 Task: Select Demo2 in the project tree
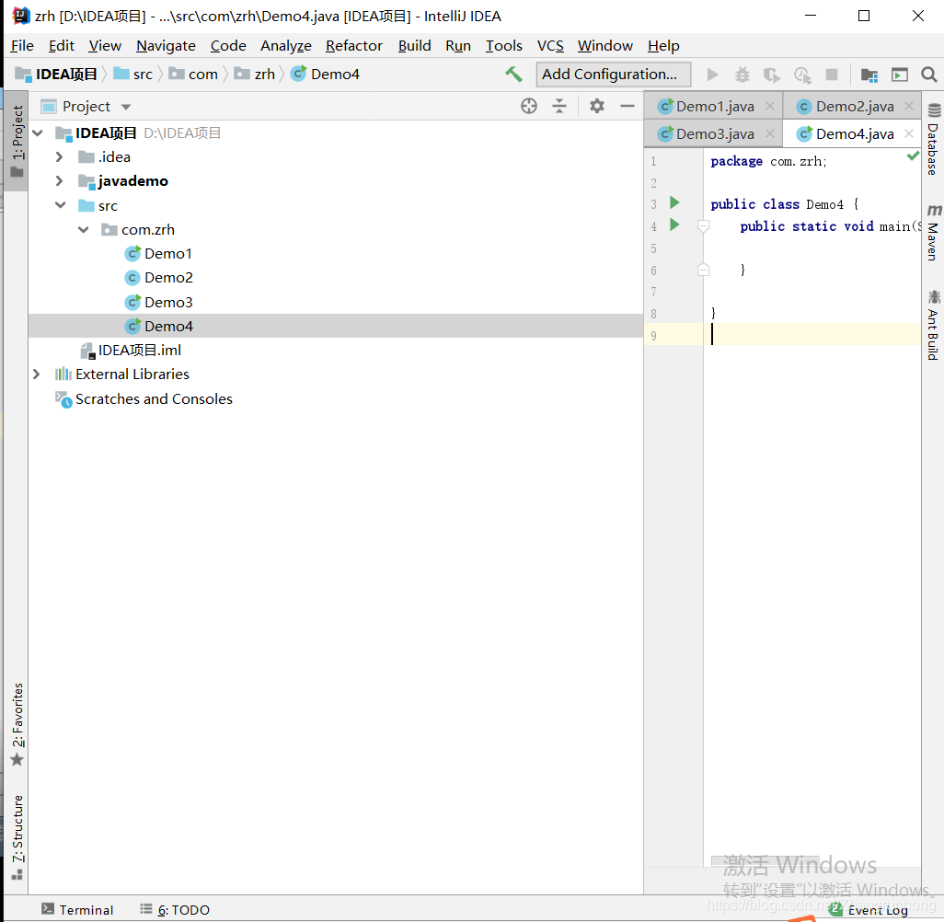168,278
